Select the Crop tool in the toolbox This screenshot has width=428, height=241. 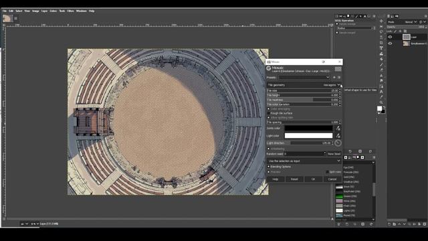381,43
